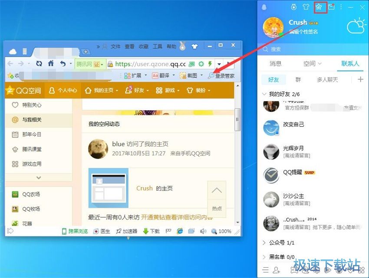Click the browser address bar URL

[150, 64]
